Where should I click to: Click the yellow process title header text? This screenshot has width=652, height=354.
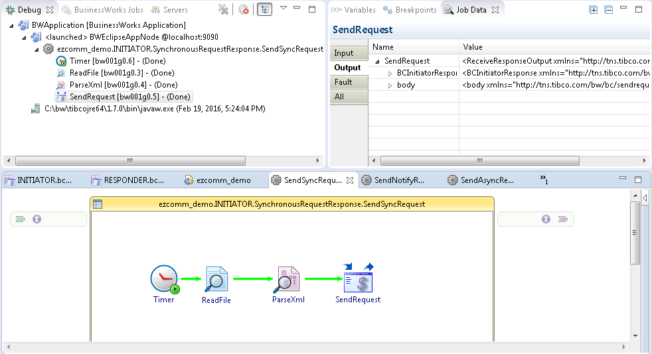tap(292, 204)
